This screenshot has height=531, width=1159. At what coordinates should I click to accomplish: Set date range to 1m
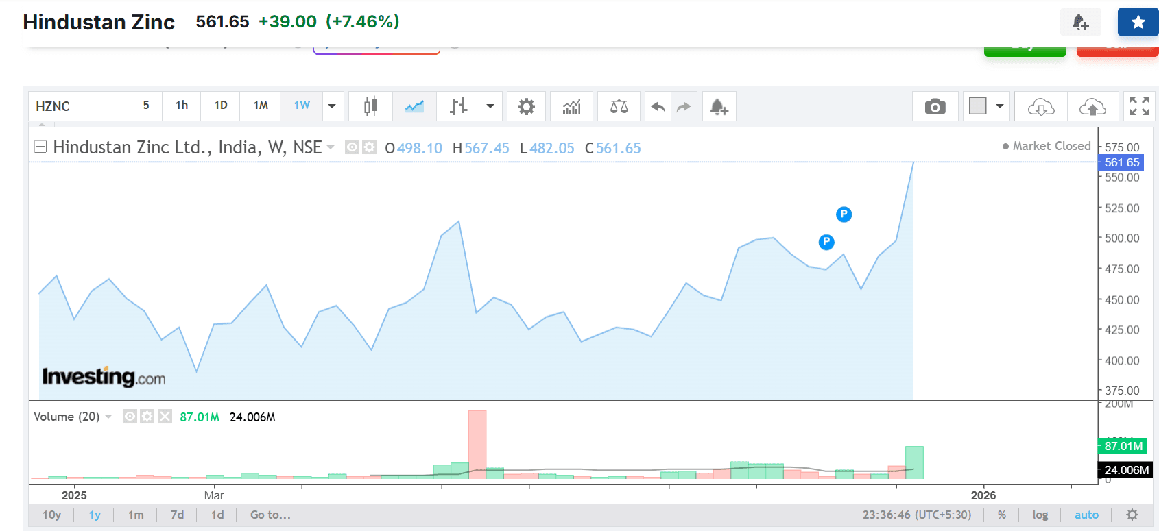136,515
